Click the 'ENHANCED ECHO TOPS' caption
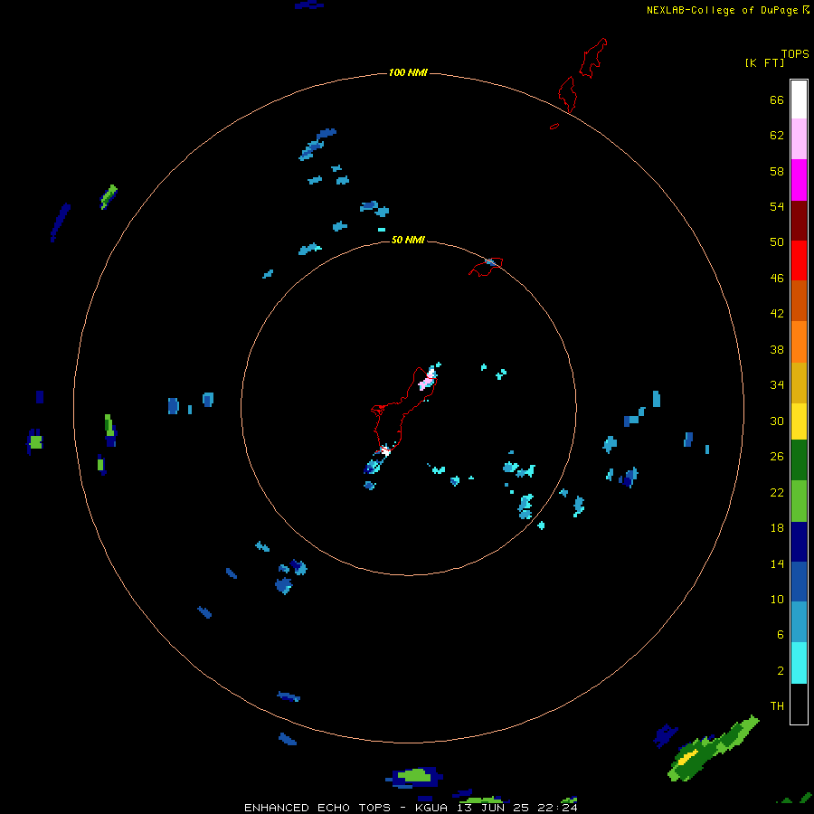 click(x=317, y=808)
